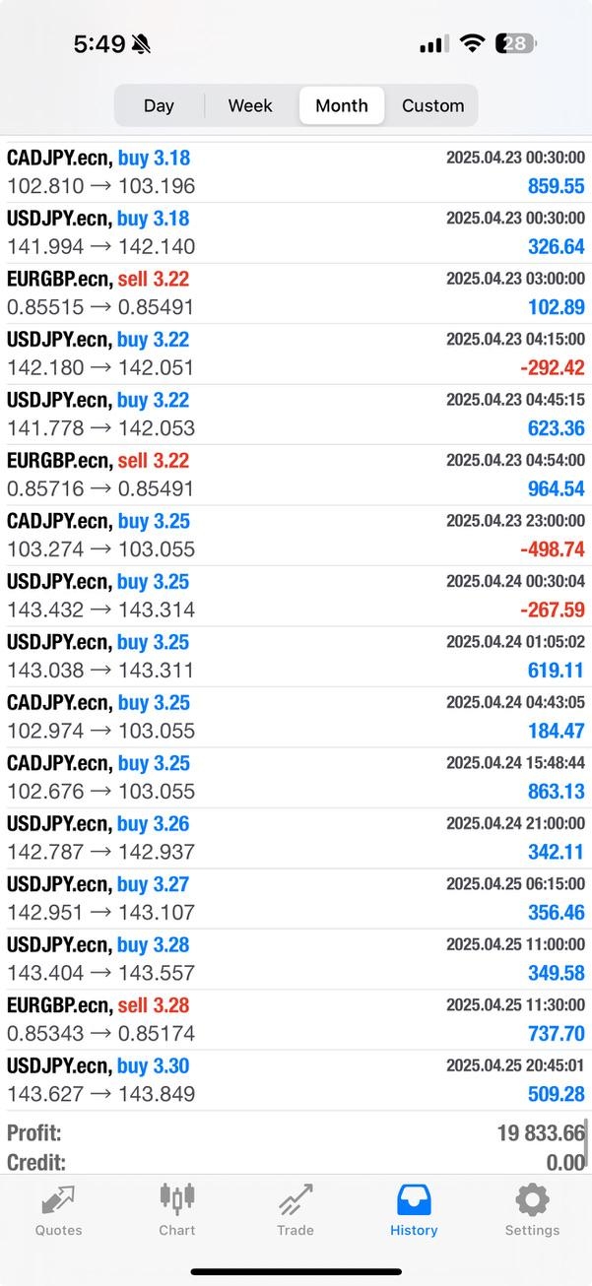Tap the silent mode bell icon
Viewport: 592px width, 1286px height.
pos(142,44)
